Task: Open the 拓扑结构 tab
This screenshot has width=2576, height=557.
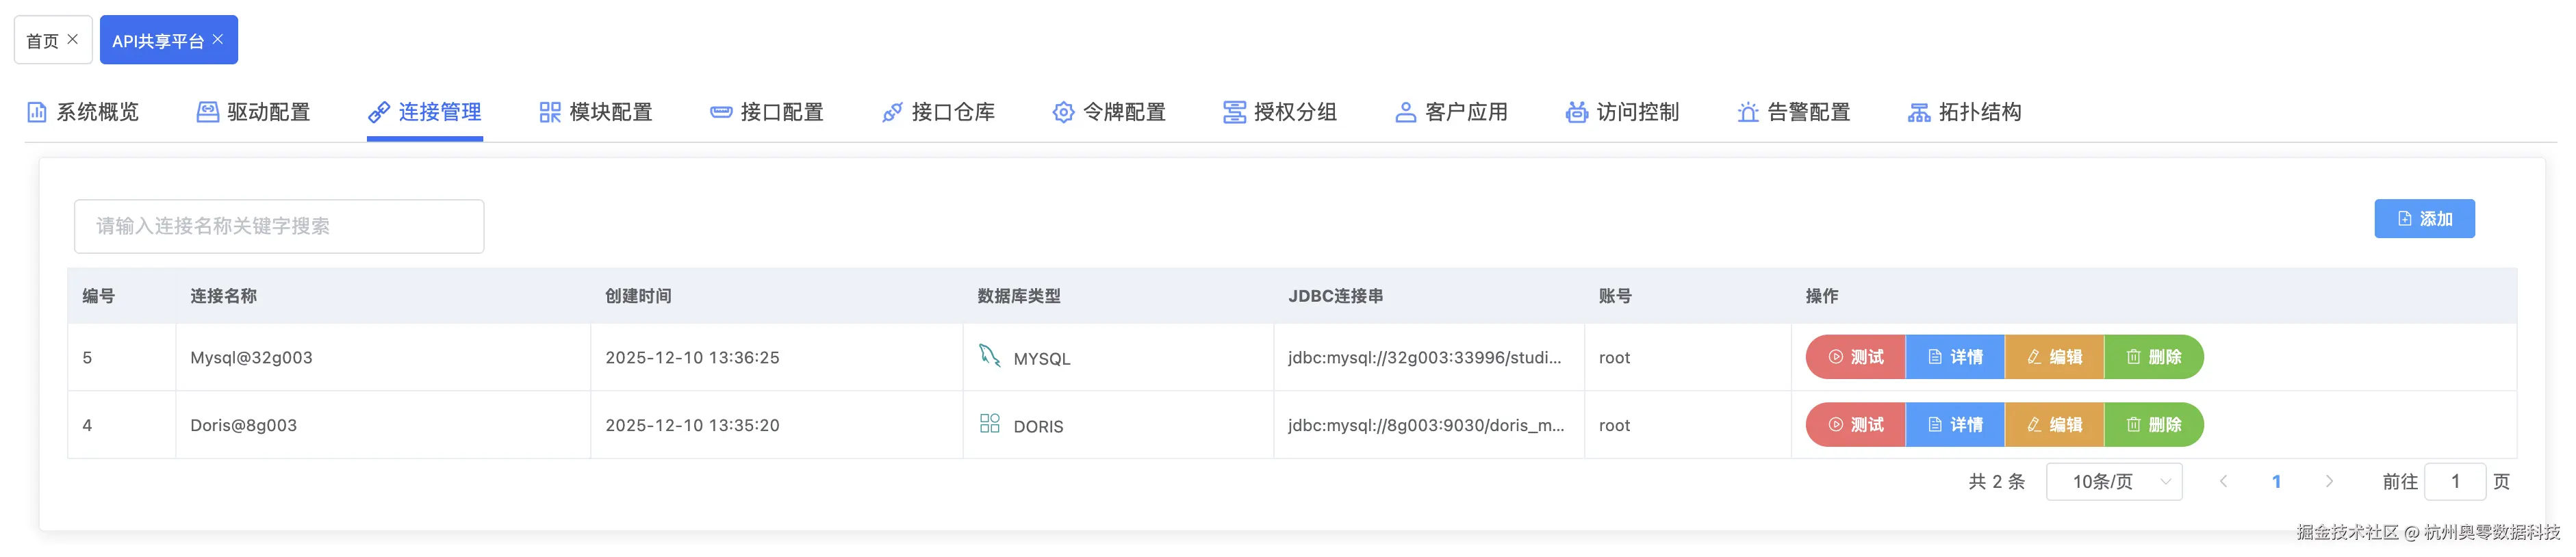Action: pyautogui.click(x=1965, y=112)
